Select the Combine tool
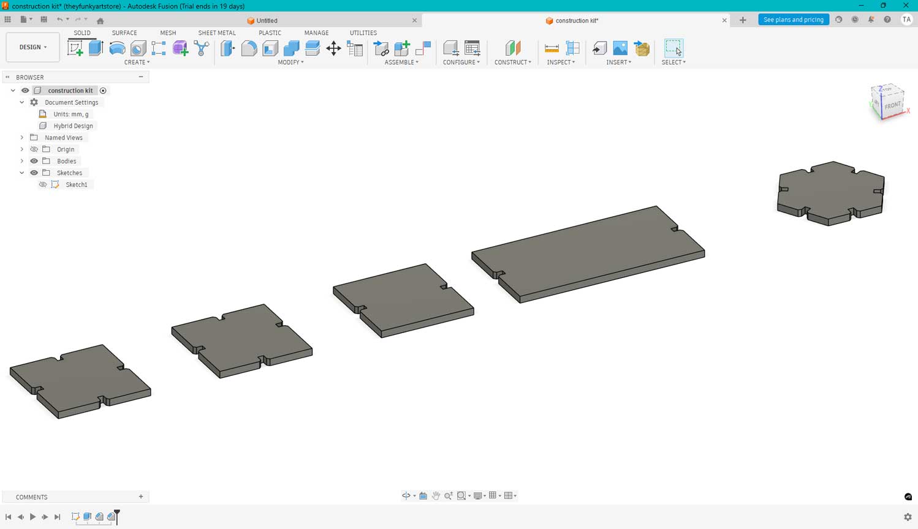918x529 pixels. coord(291,48)
